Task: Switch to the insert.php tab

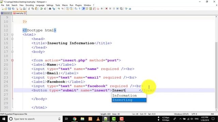Action: tap(19, 13)
